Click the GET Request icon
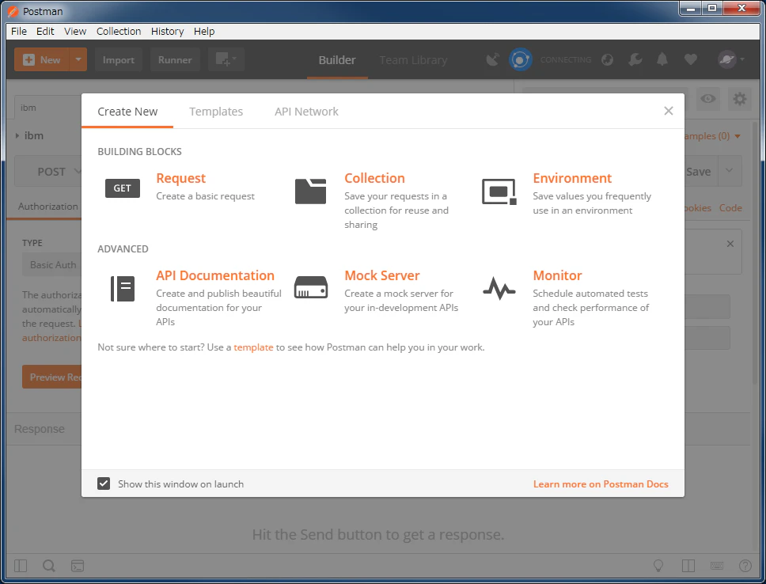The width and height of the screenshot is (766, 584). [122, 188]
